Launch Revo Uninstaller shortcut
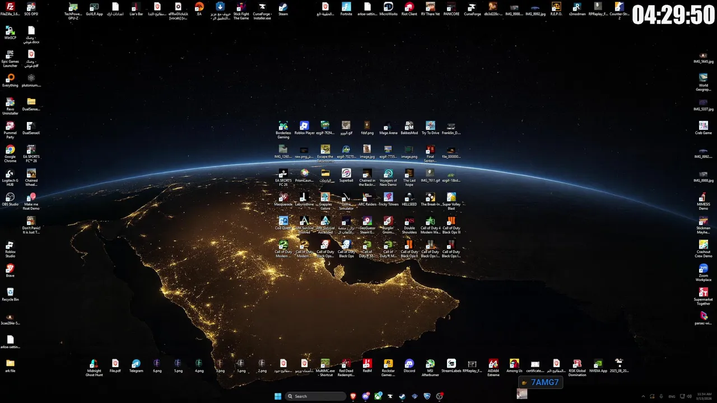717x403 pixels. (x=10, y=106)
